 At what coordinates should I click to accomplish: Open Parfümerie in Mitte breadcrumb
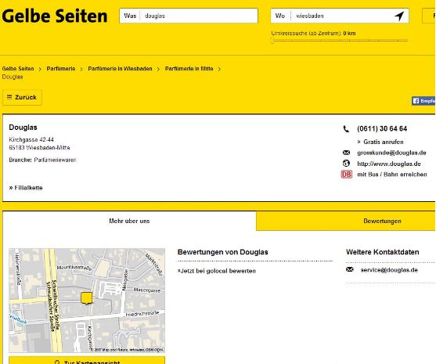click(x=189, y=69)
